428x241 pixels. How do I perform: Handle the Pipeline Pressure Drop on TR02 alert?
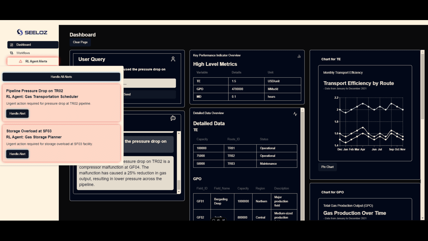coord(17,113)
